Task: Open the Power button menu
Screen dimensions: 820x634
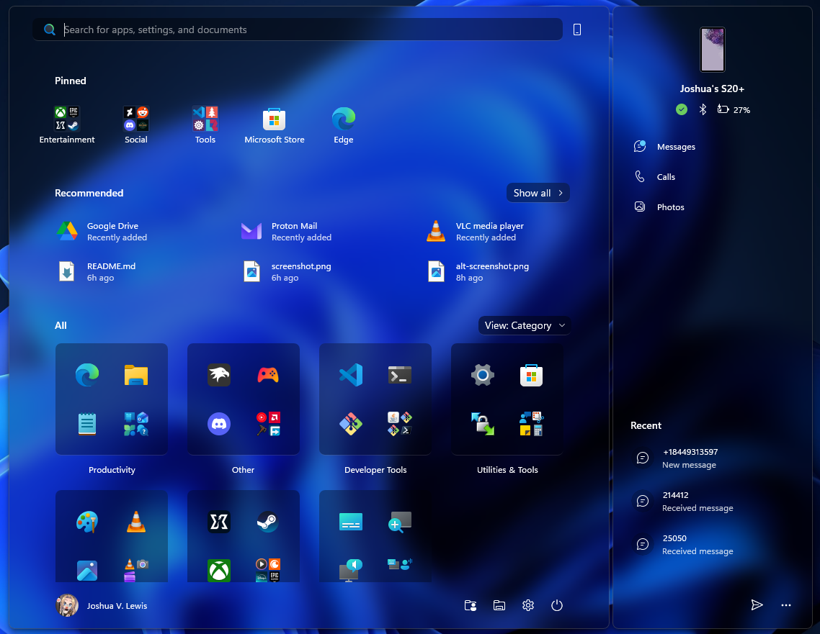Action: 557,605
